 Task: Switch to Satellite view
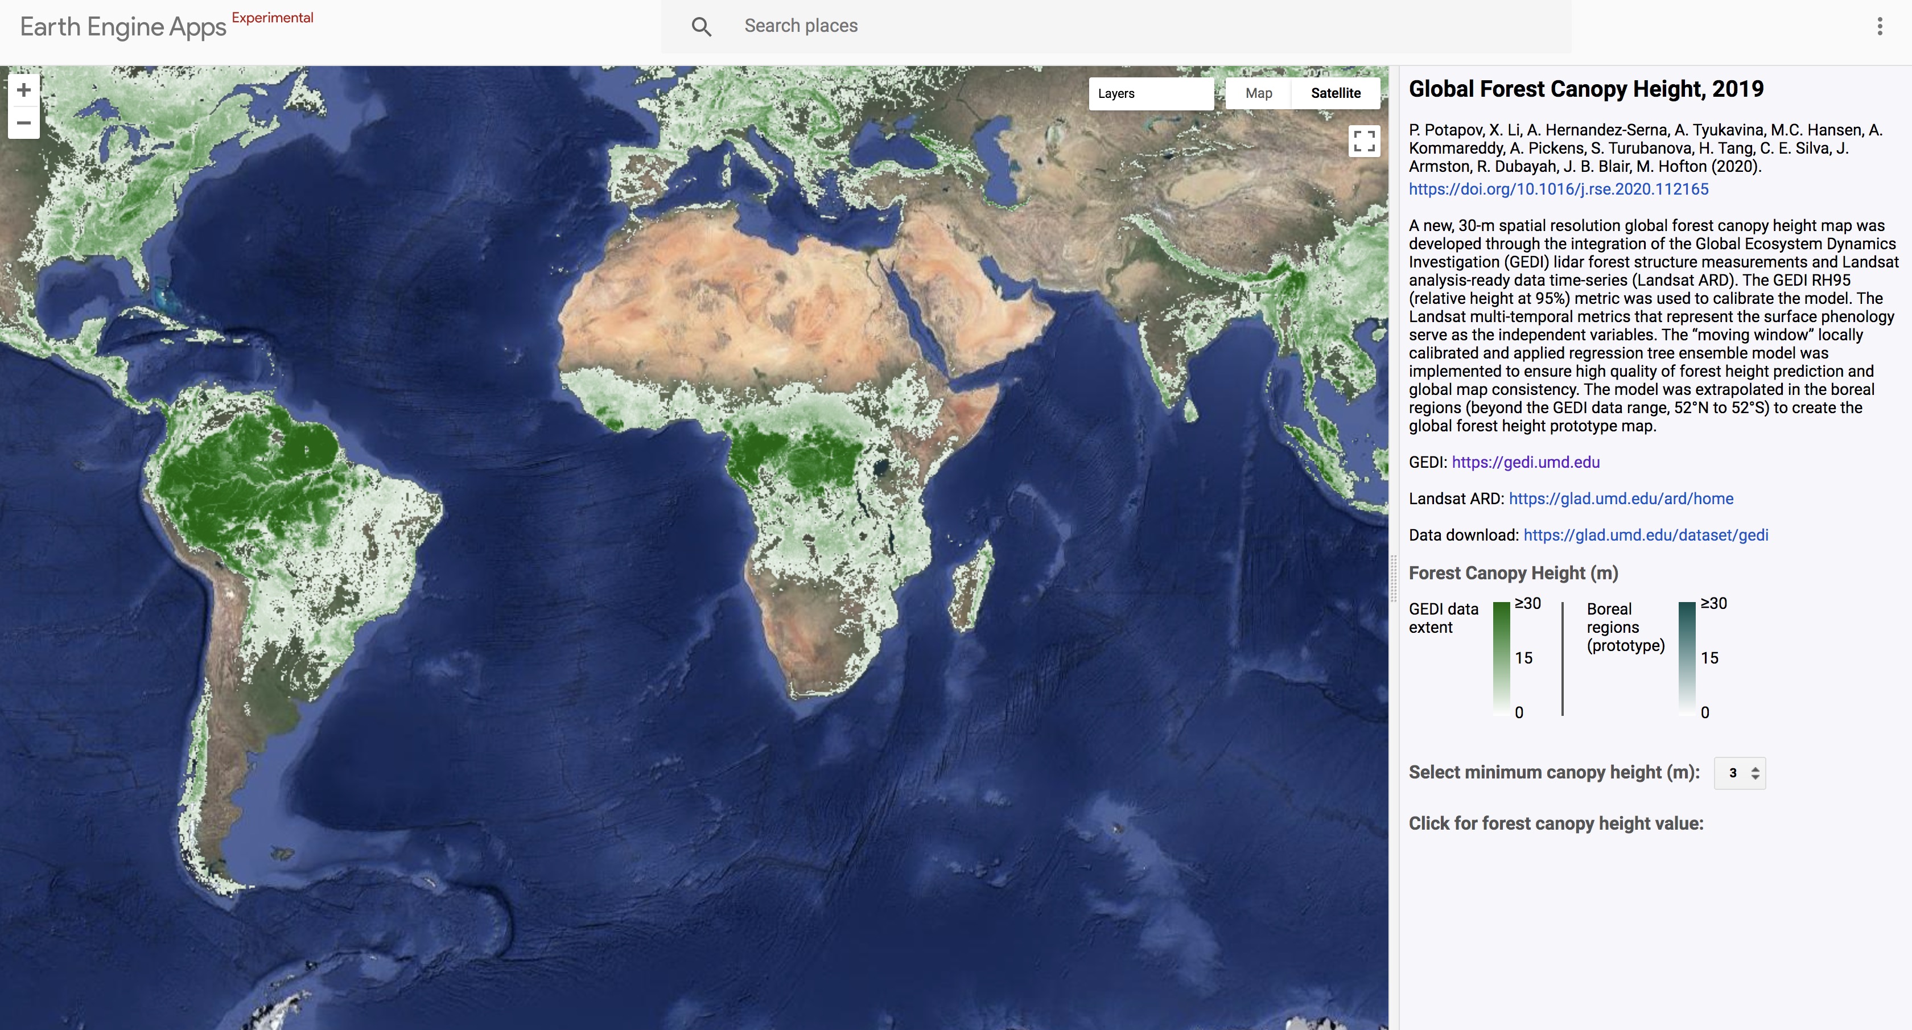(x=1336, y=93)
